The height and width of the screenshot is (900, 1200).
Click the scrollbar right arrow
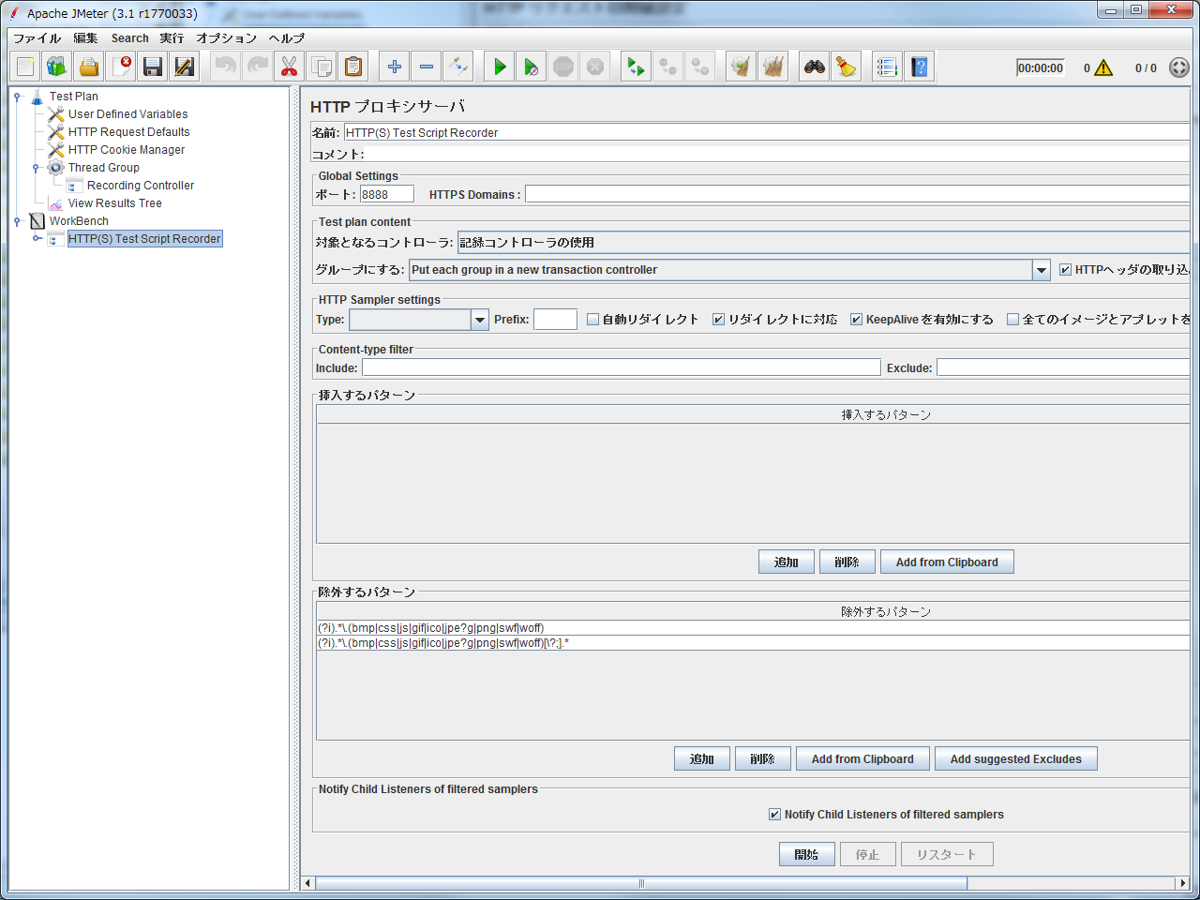pyautogui.click(x=1182, y=883)
